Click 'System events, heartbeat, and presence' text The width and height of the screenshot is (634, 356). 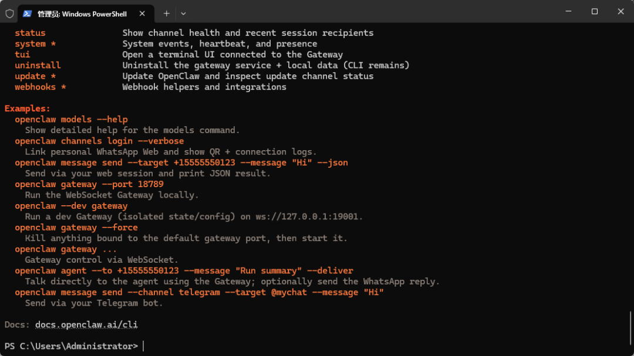220,43
